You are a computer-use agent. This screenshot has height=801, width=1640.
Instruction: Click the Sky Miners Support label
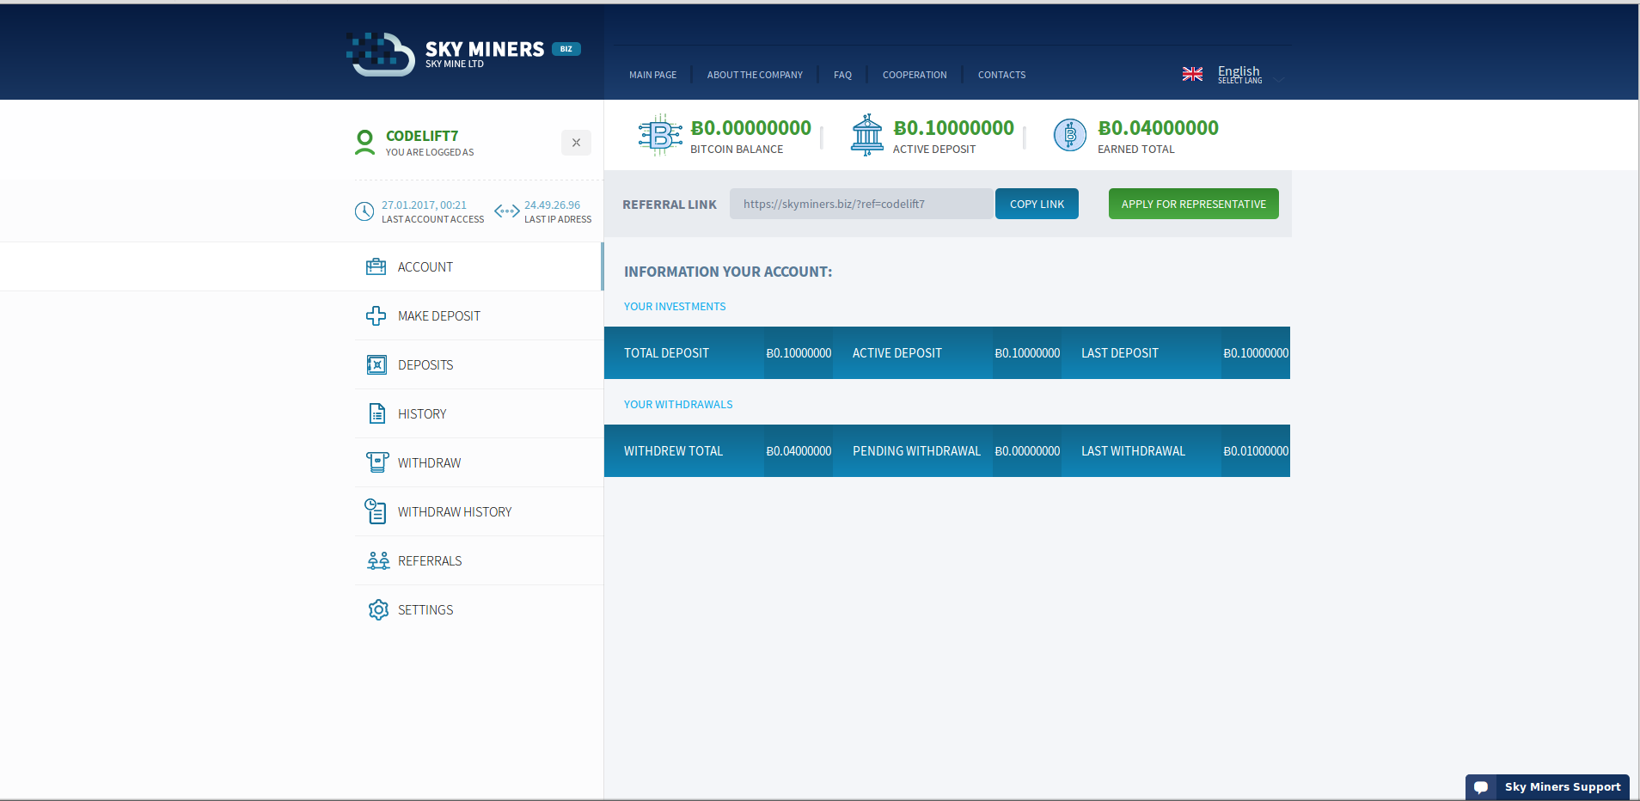coord(1563,786)
